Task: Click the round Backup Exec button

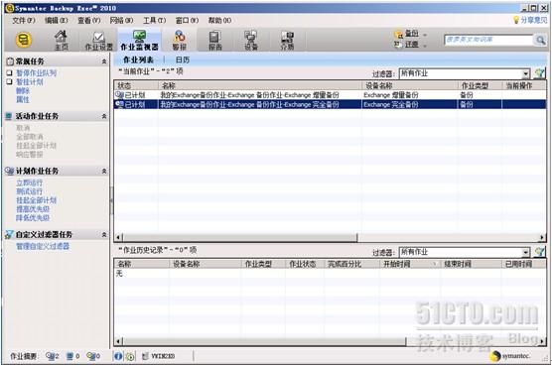Action: 24,40
